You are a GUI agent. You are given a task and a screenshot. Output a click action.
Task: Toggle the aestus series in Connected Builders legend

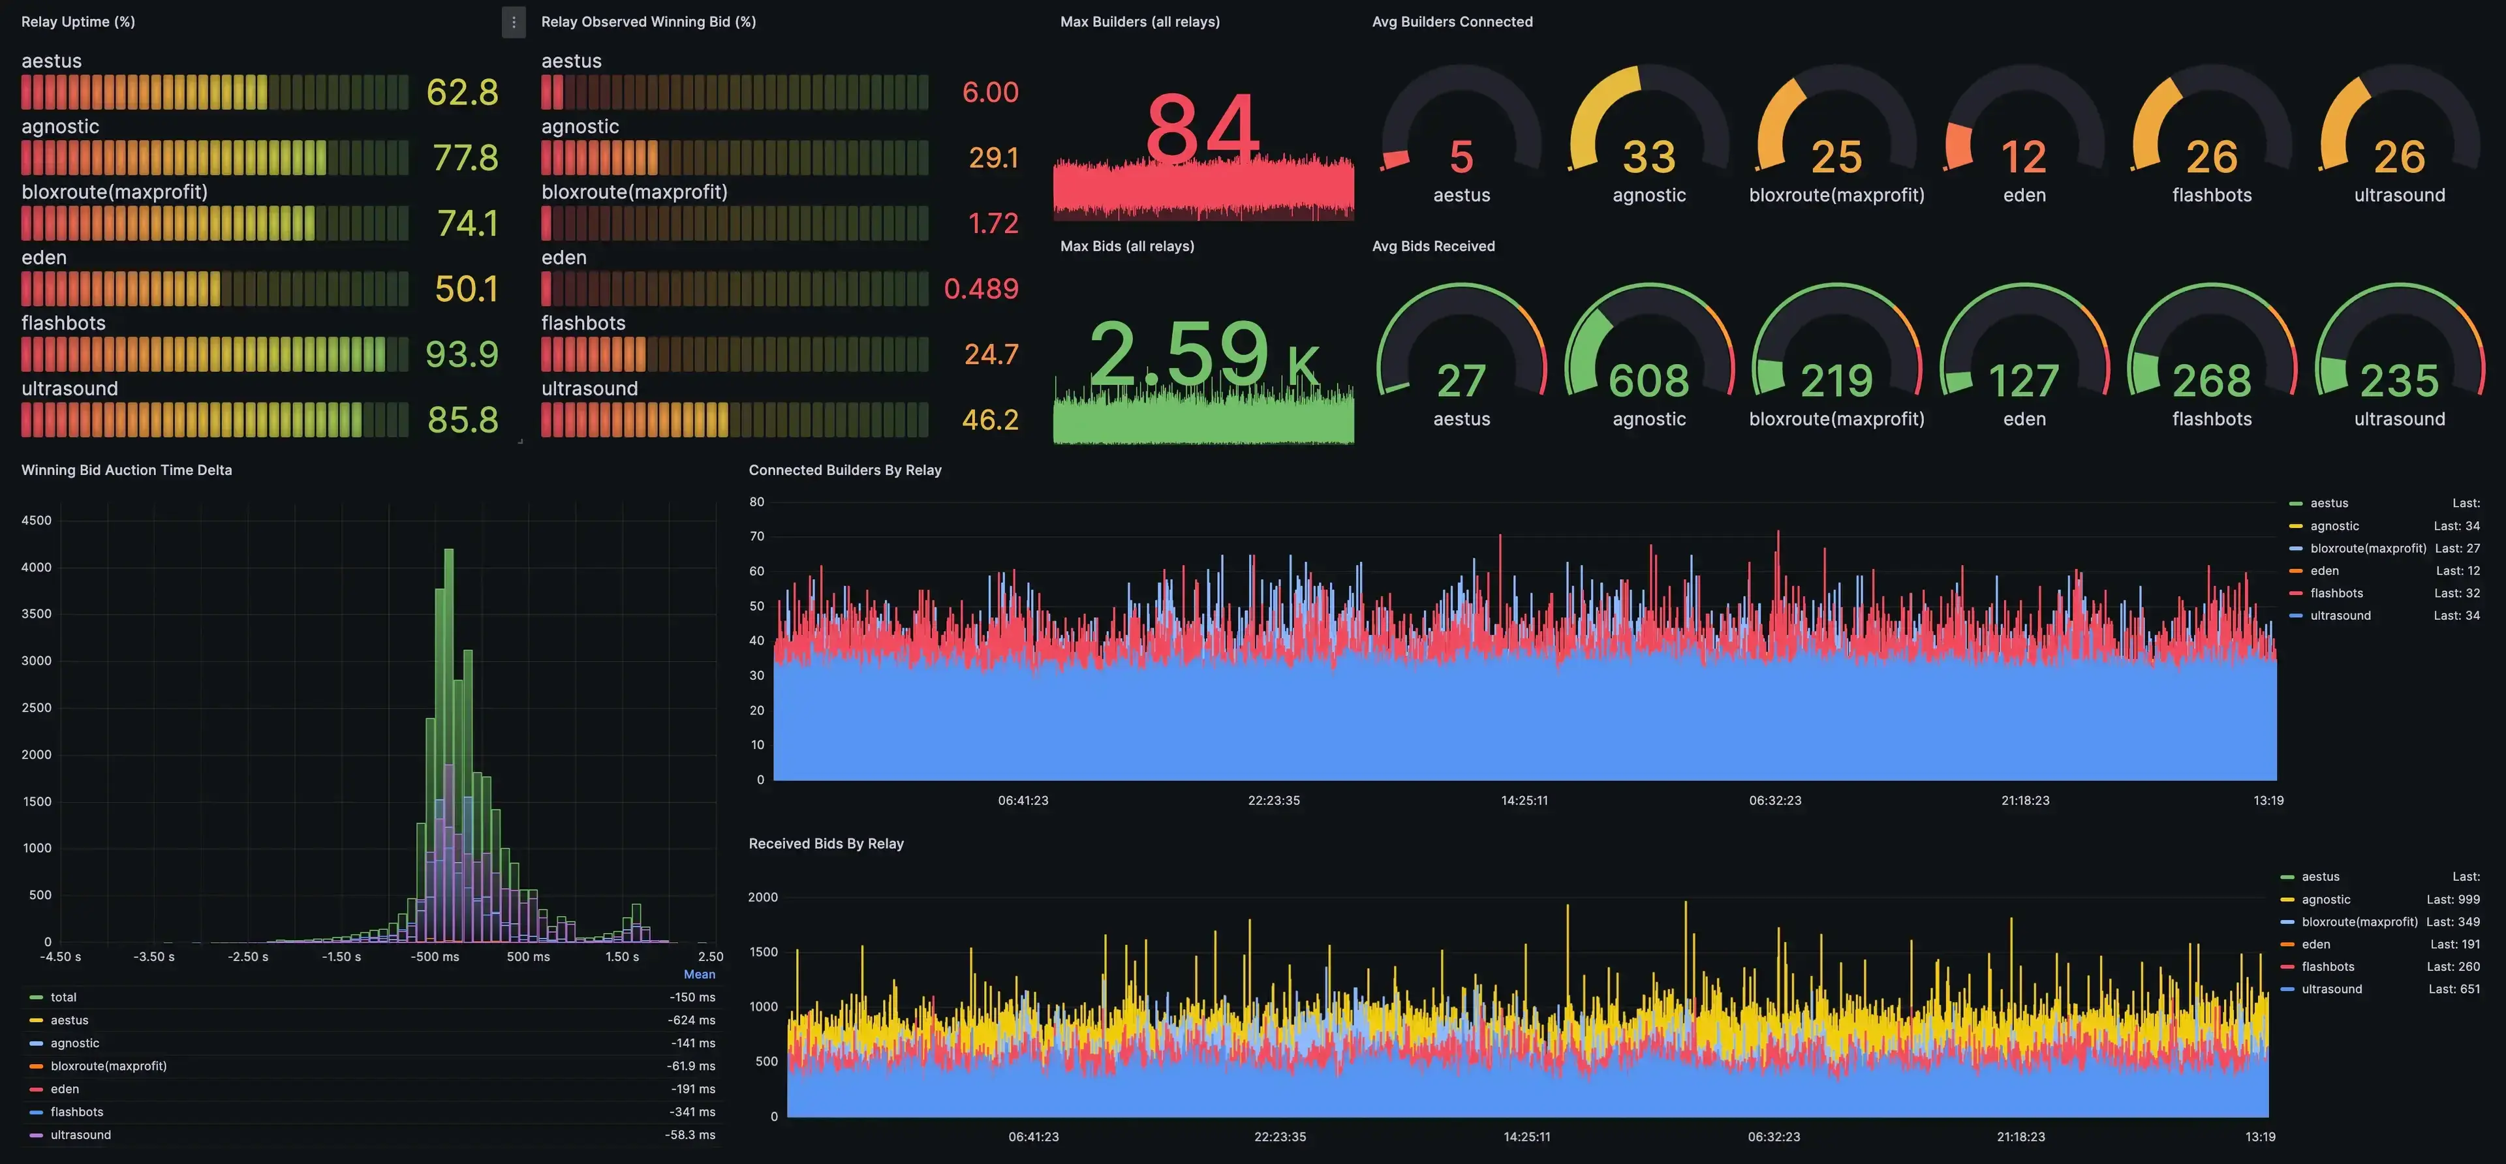coord(2329,503)
